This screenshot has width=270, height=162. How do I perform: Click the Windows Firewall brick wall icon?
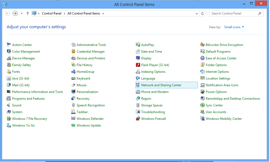coord(138,118)
